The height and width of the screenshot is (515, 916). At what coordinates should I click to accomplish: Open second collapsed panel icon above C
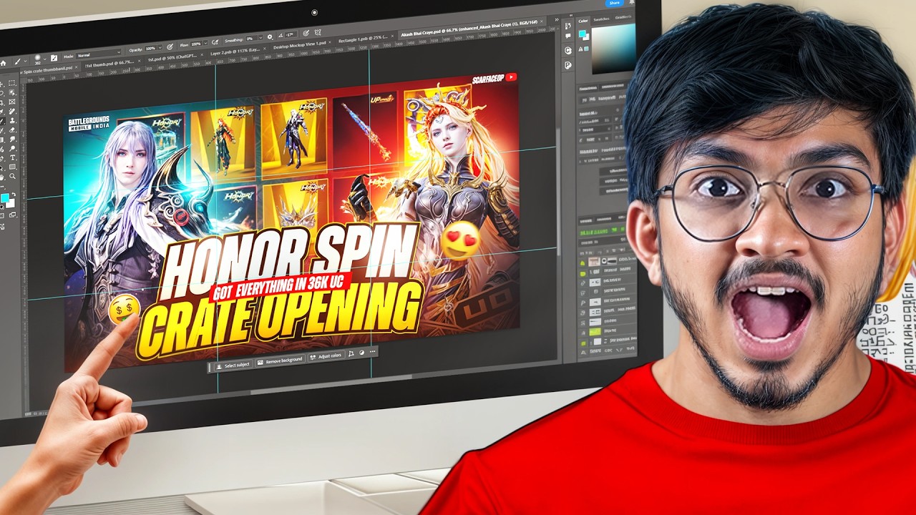tap(568, 36)
